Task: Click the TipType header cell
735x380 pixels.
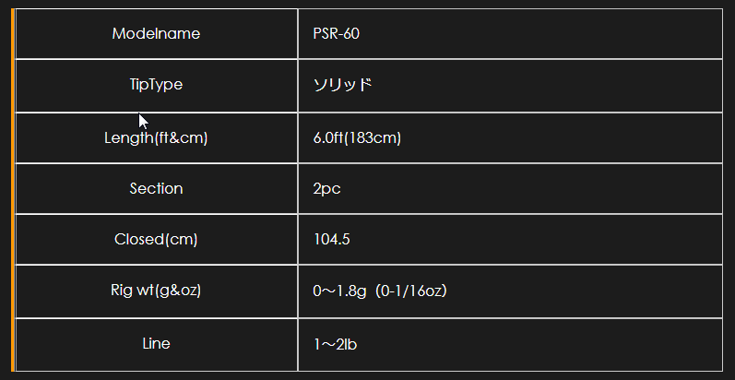Action: click(156, 85)
